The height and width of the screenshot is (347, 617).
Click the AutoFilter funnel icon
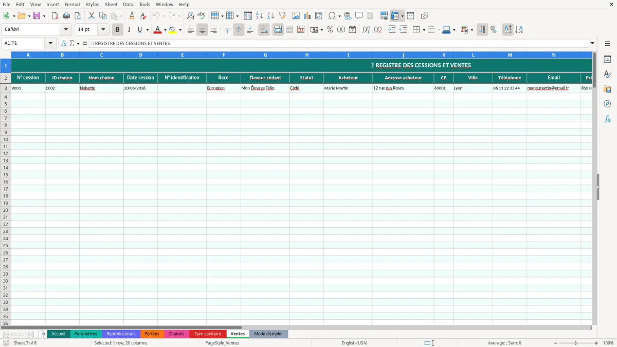tap(282, 16)
